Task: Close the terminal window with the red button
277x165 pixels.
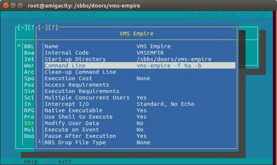Action: (6, 5)
